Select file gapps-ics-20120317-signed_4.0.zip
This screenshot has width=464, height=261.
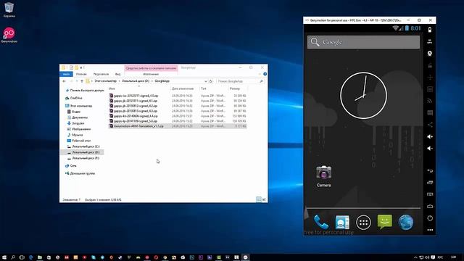click(x=178, y=96)
